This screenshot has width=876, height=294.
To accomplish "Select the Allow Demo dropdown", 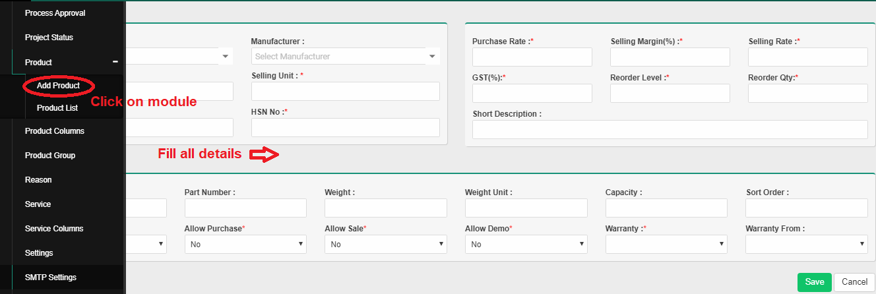I will click(x=526, y=244).
